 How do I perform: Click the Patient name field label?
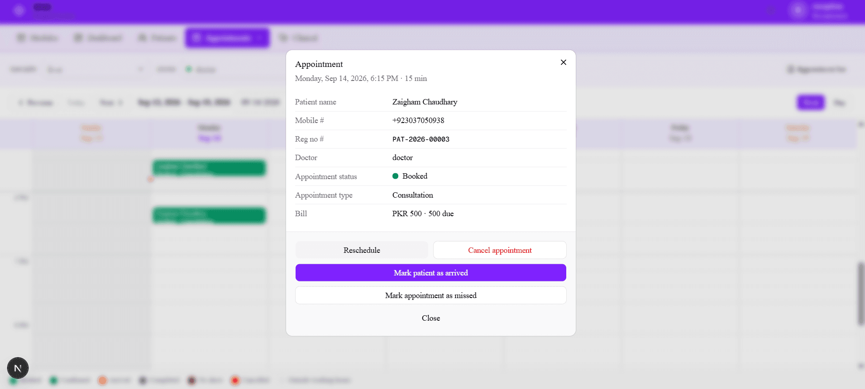pyautogui.click(x=315, y=102)
